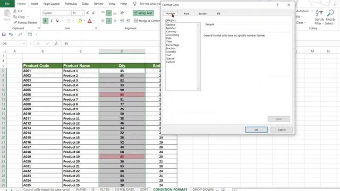Open the Border tab in Format Cells

click(202, 14)
